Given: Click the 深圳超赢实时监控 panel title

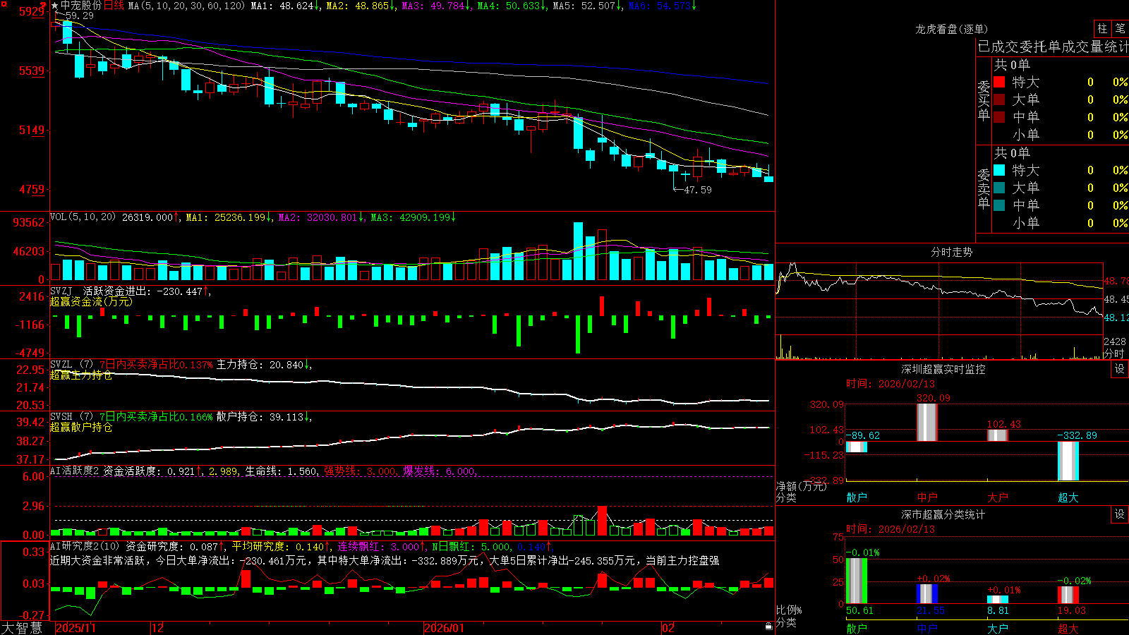Looking at the screenshot, I should coord(943,369).
